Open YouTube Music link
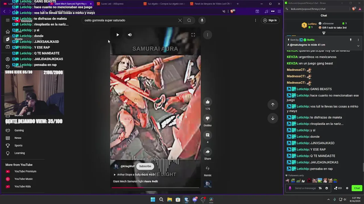This screenshot has height=204, width=364. pos(24,179)
